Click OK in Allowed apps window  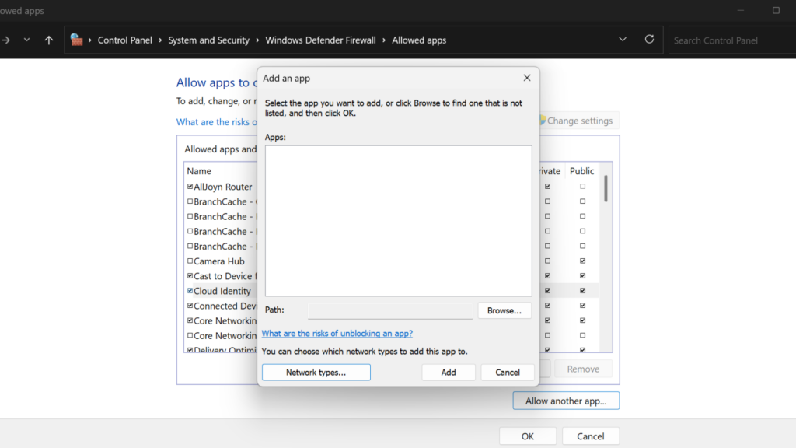pyautogui.click(x=528, y=436)
